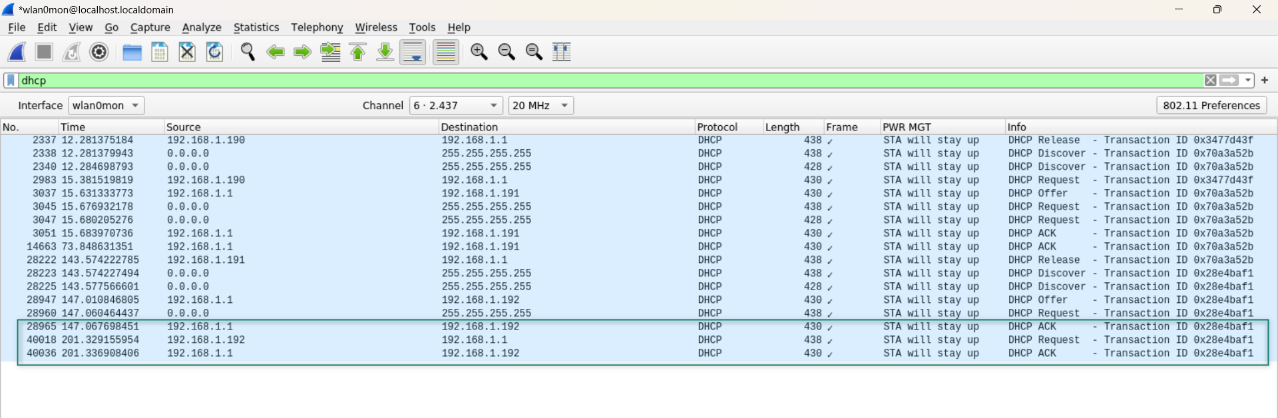Select packet 28947 DHCP Offer row

point(466,300)
